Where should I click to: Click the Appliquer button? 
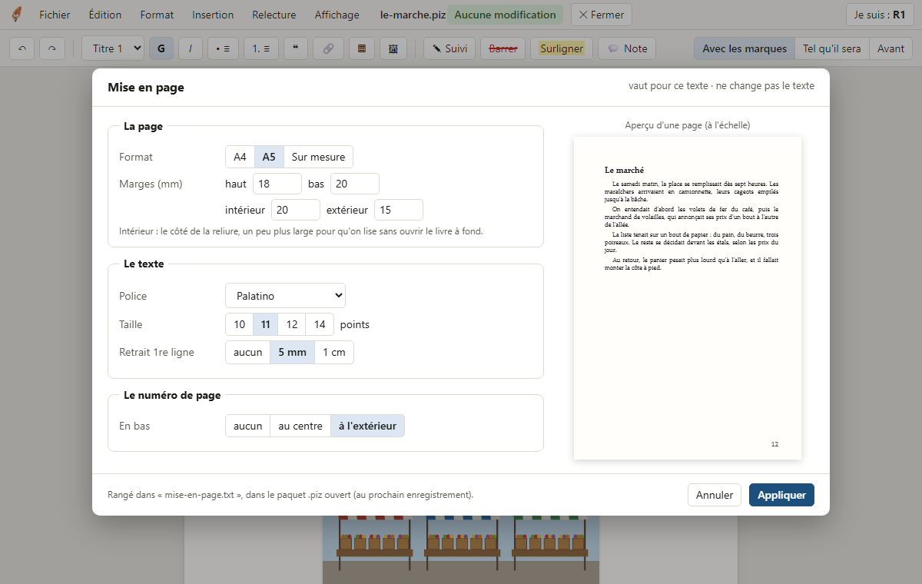coord(781,495)
